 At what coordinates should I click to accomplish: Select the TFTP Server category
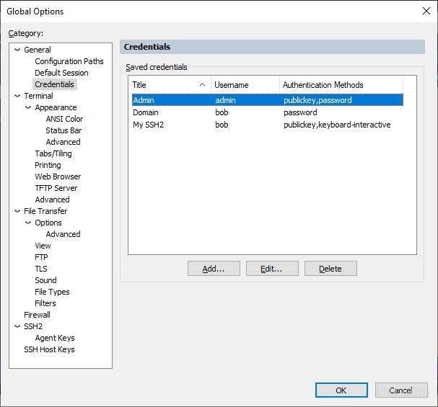click(x=56, y=188)
